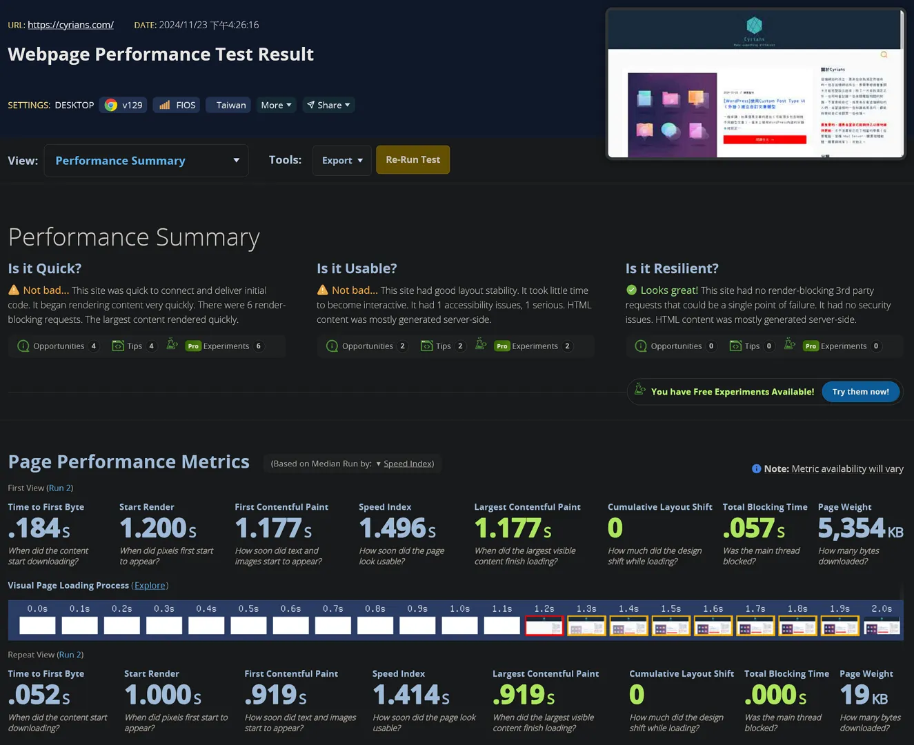Image resolution: width=914 pixels, height=745 pixels.
Task: Click the info icon beside Note
Action: pyautogui.click(x=756, y=469)
